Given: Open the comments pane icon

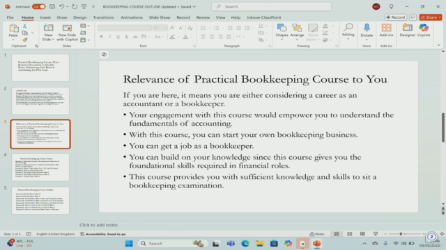Looking at the screenshot, I should point(413,17).
